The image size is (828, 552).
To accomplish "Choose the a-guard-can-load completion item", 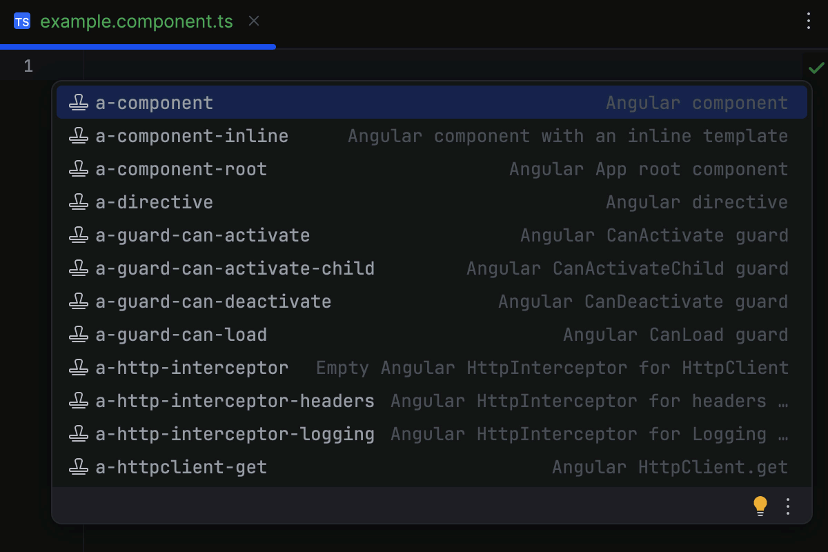I will click(x=181, y=334).
